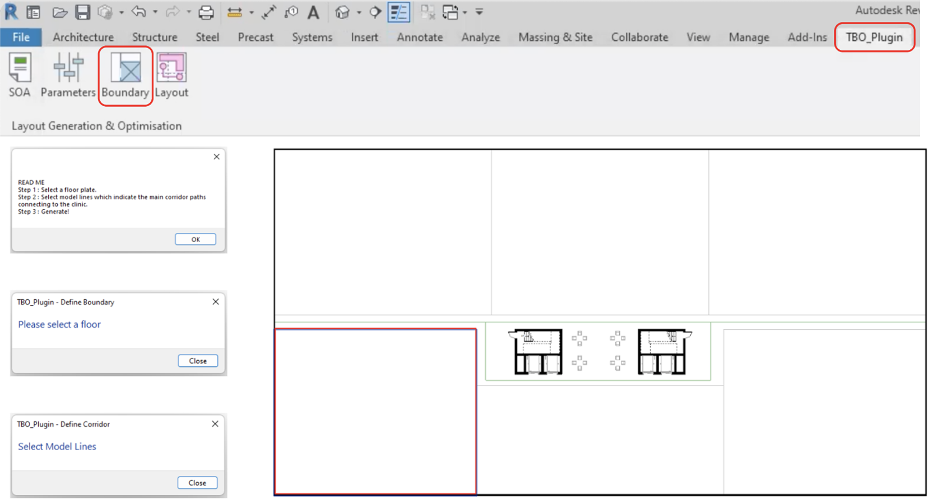
Task: Open the TBO_Plugin ribbon tab
Action: point(874,37)
